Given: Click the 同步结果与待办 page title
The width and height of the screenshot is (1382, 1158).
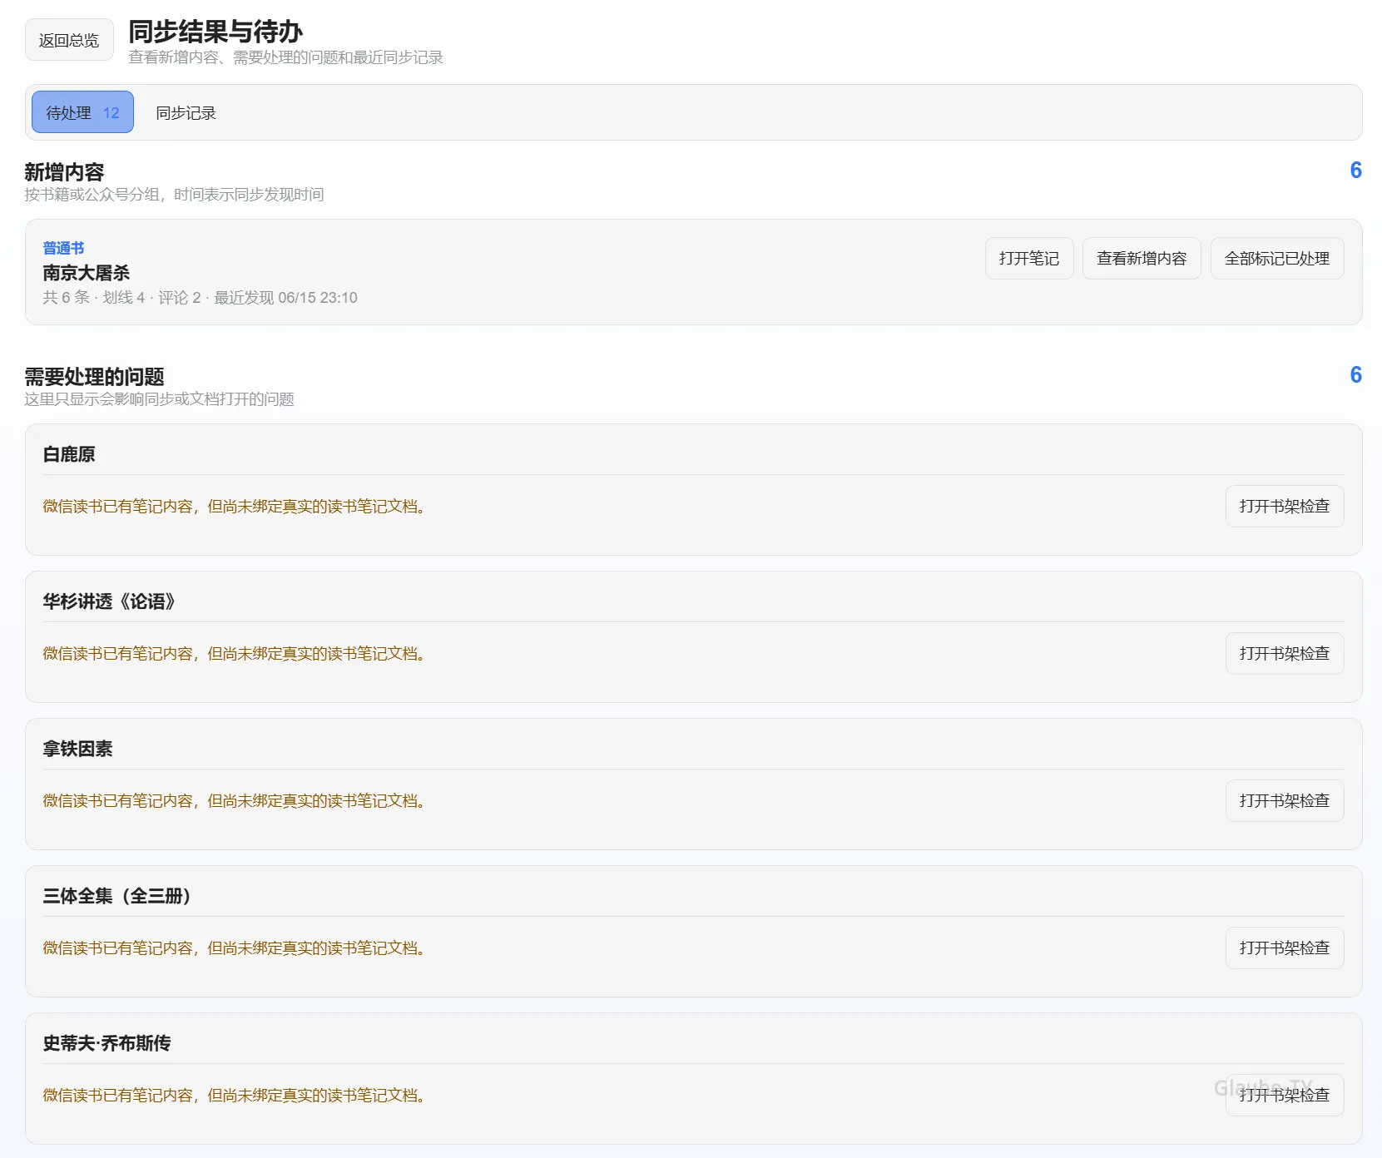Looking at the screenshot, I should pos(215,32).
